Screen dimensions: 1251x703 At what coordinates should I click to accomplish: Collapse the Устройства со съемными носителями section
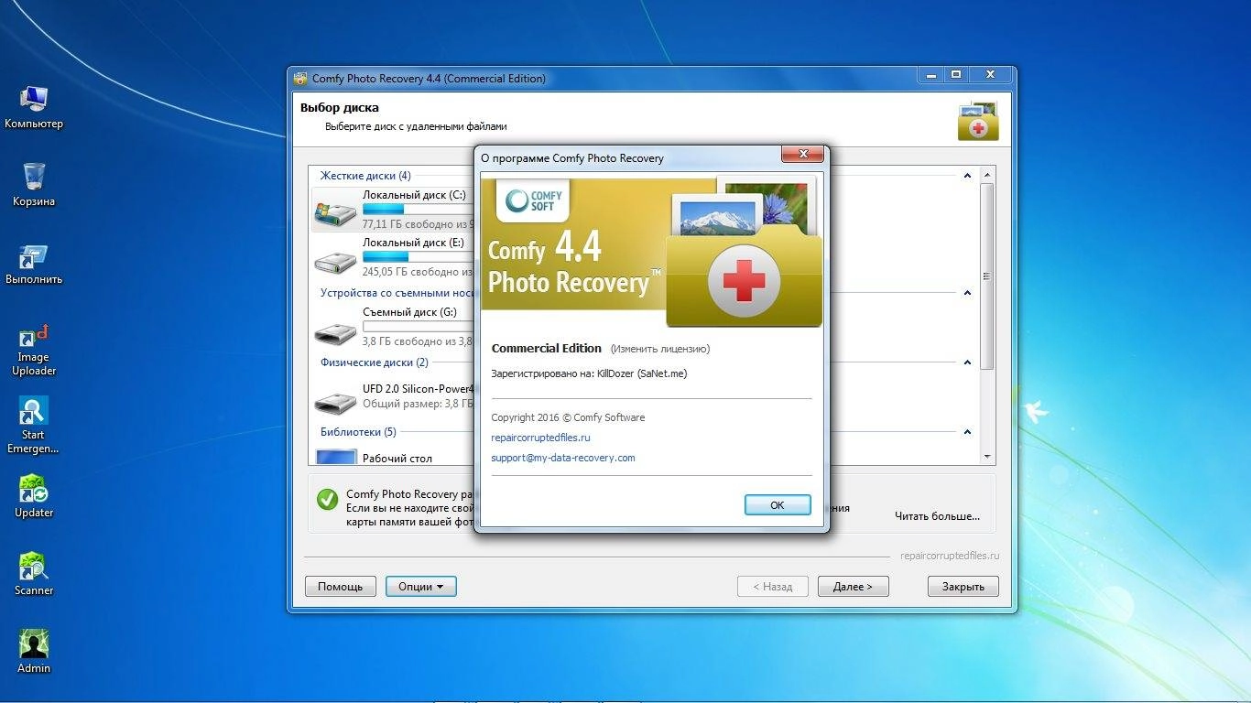(967, 293)
